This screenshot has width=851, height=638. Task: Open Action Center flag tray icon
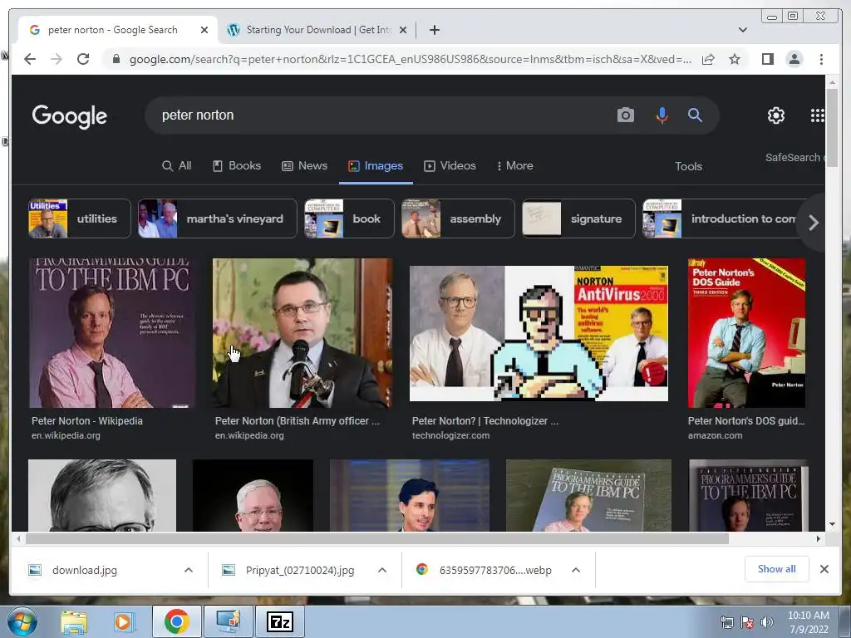click(747, 622)
